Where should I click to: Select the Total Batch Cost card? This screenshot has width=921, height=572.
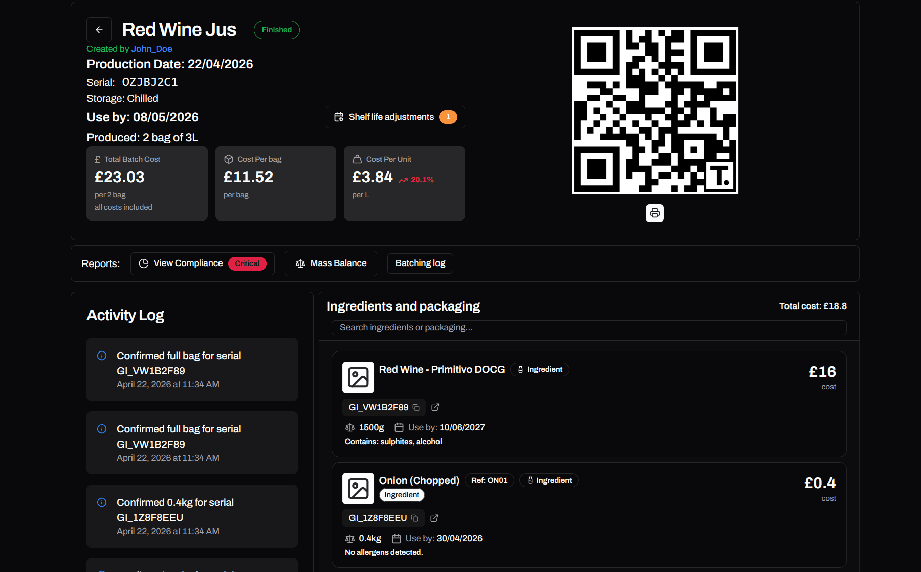(147, 183)
